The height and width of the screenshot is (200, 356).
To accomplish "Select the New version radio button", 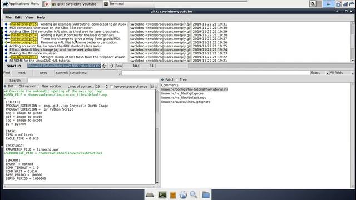I will click(x=38, y=86).
